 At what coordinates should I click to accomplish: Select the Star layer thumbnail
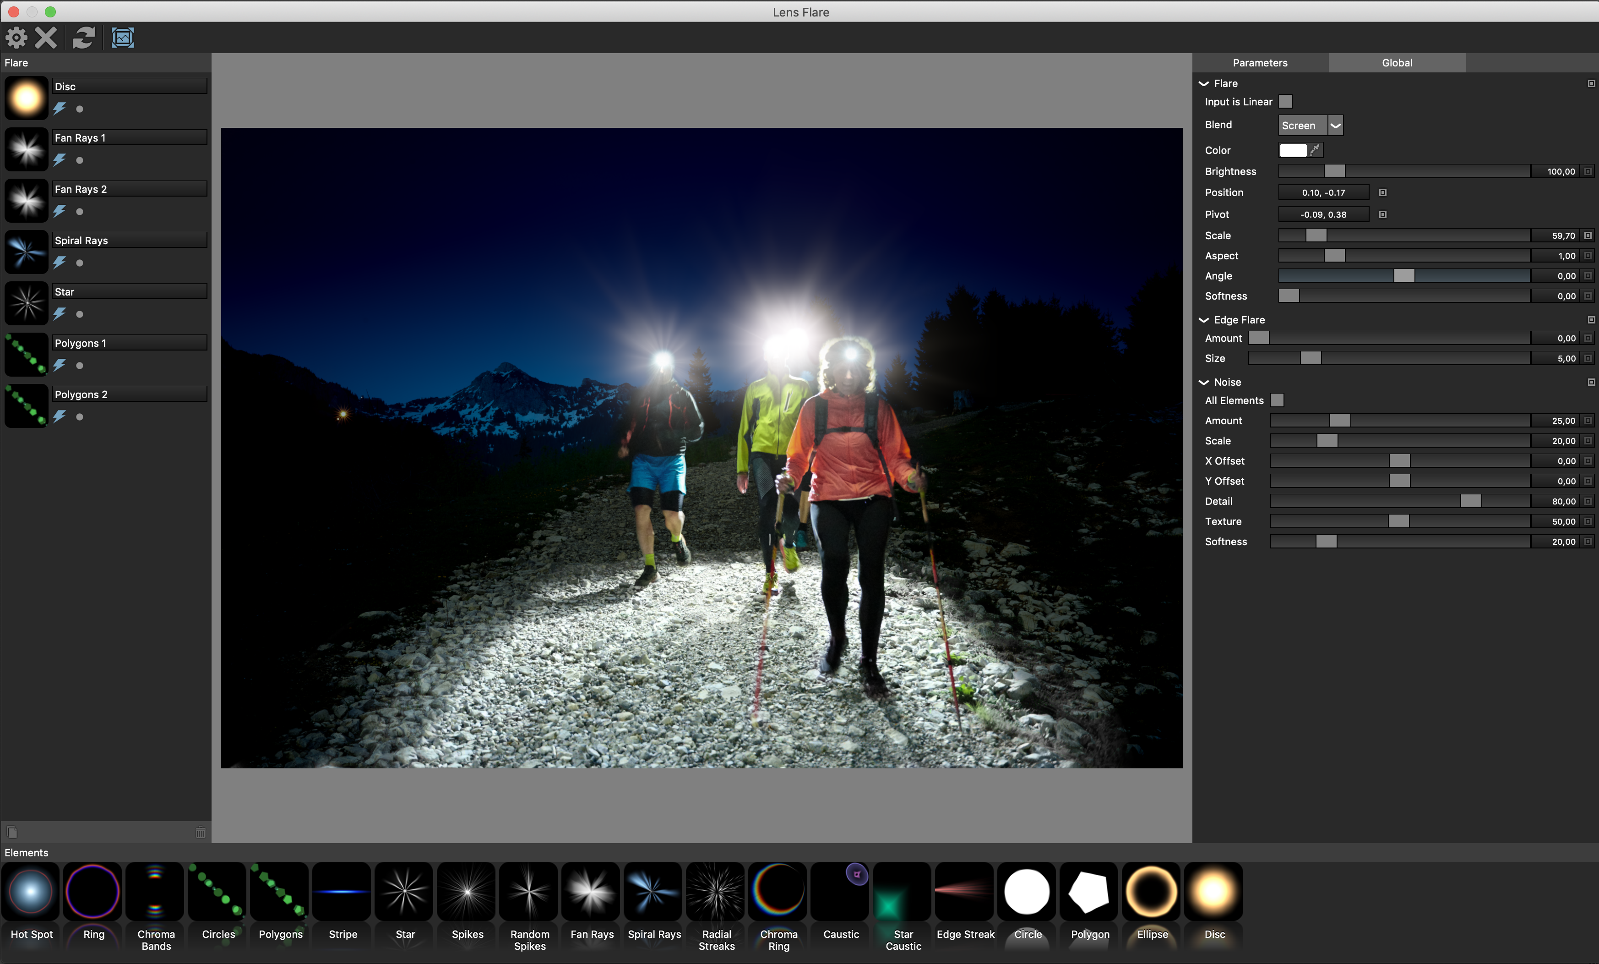27,303
